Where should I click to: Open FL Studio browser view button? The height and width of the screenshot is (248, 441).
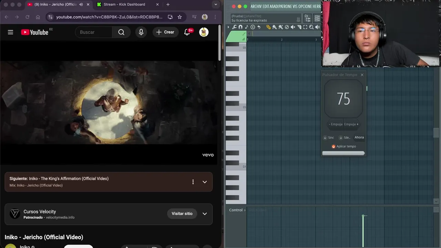308,18
